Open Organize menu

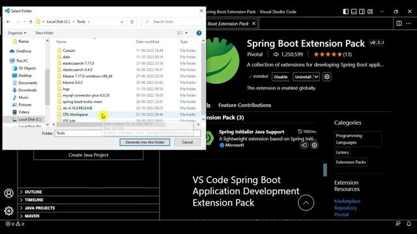(x=17, y=33)
